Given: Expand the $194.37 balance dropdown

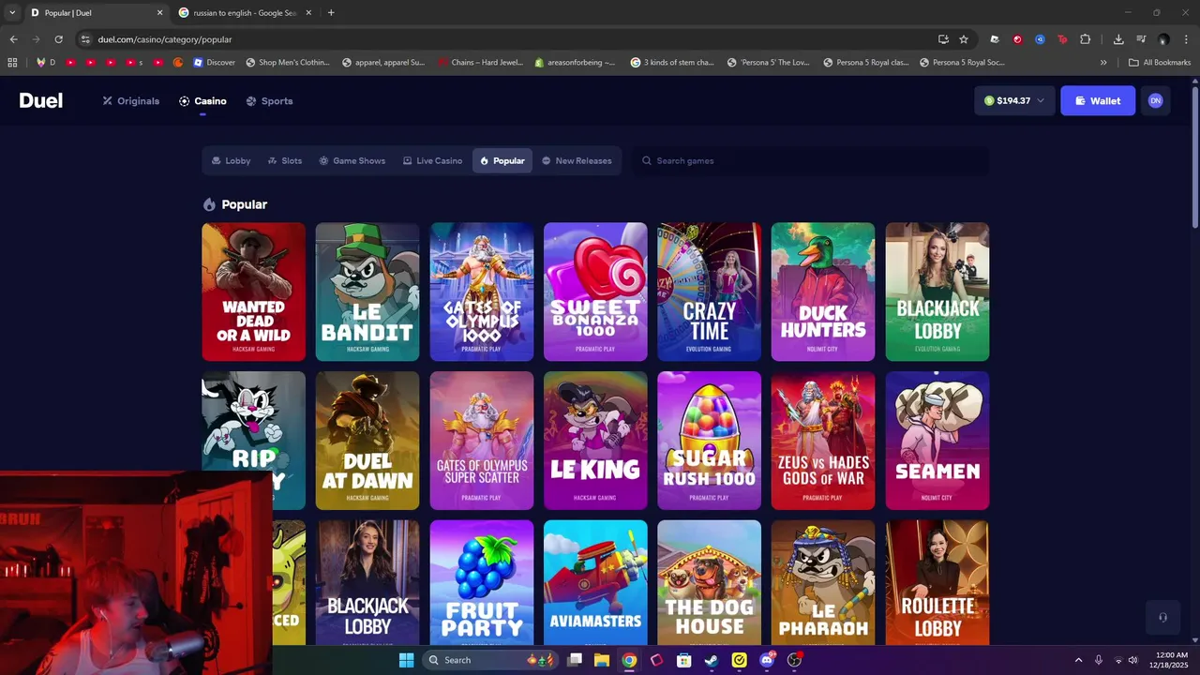Looking at the screenshot, I should pyautogui.click(x=1014, y=100).
